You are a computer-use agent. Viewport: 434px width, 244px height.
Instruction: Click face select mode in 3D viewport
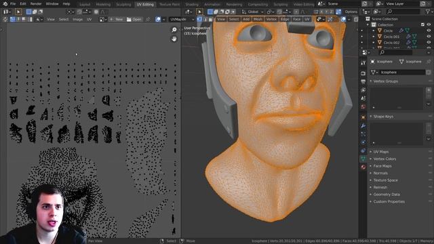[x=210, y=20]
